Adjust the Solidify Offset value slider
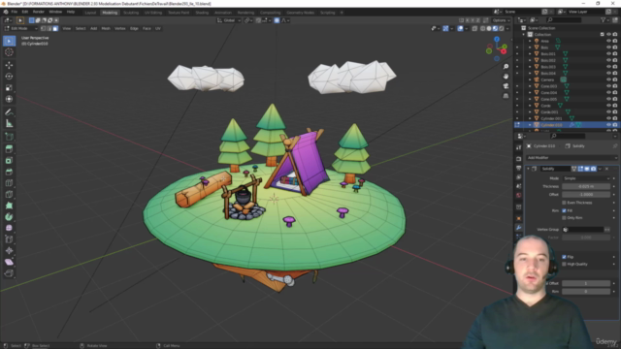The image size is (621, 349). 586,195
